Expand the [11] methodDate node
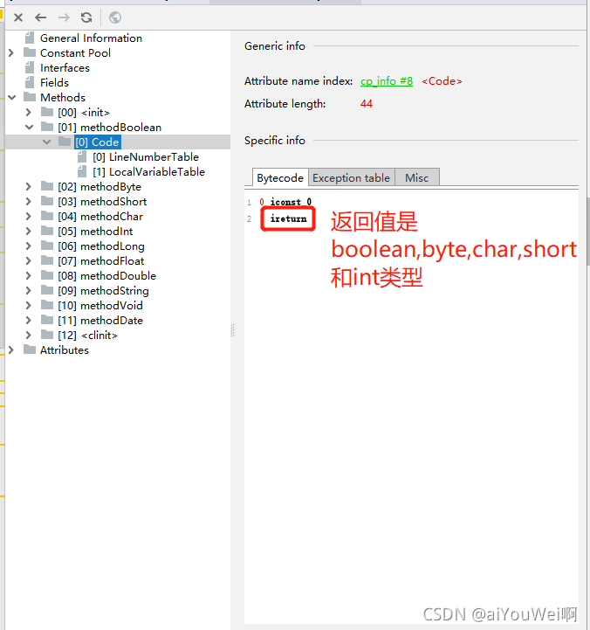This screenshot has width=590, height=630. [x=29, y=321]
